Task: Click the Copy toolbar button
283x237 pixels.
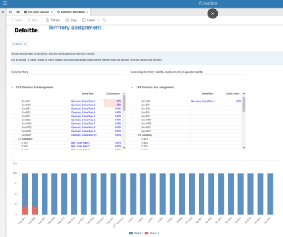Action: pos(71,20)
